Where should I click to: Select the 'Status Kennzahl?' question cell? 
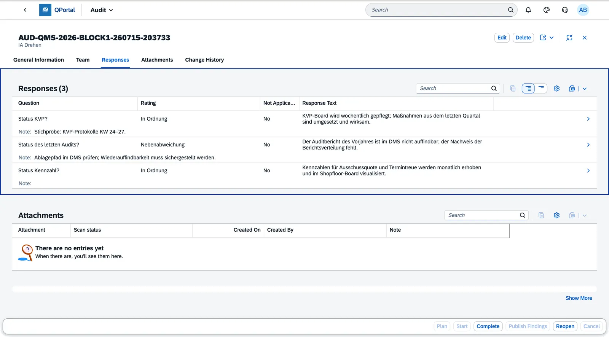39,171
